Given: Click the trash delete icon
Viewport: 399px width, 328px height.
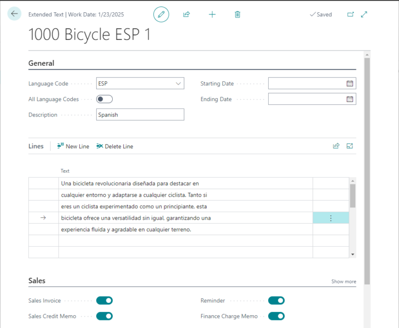Looking at the screenshot, I should point(237,14).
